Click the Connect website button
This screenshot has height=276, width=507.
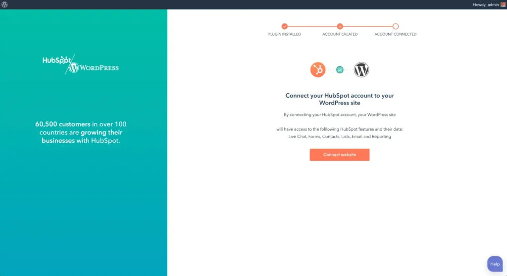tap(340, 155)
